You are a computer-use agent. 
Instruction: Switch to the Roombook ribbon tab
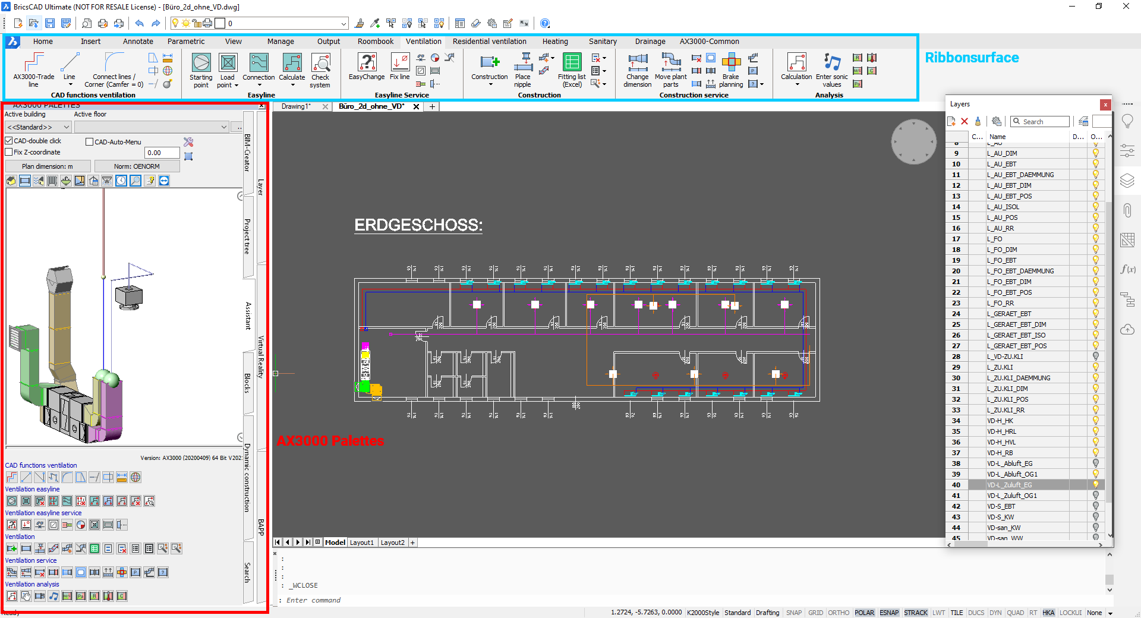(x=376, y=42)
